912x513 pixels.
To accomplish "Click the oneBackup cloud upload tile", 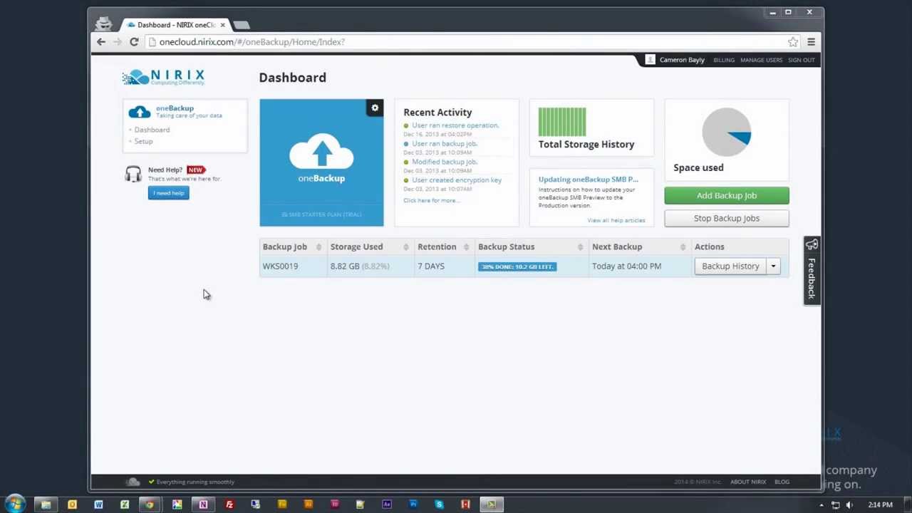I will pyautogui.click(x=321, y=162).
